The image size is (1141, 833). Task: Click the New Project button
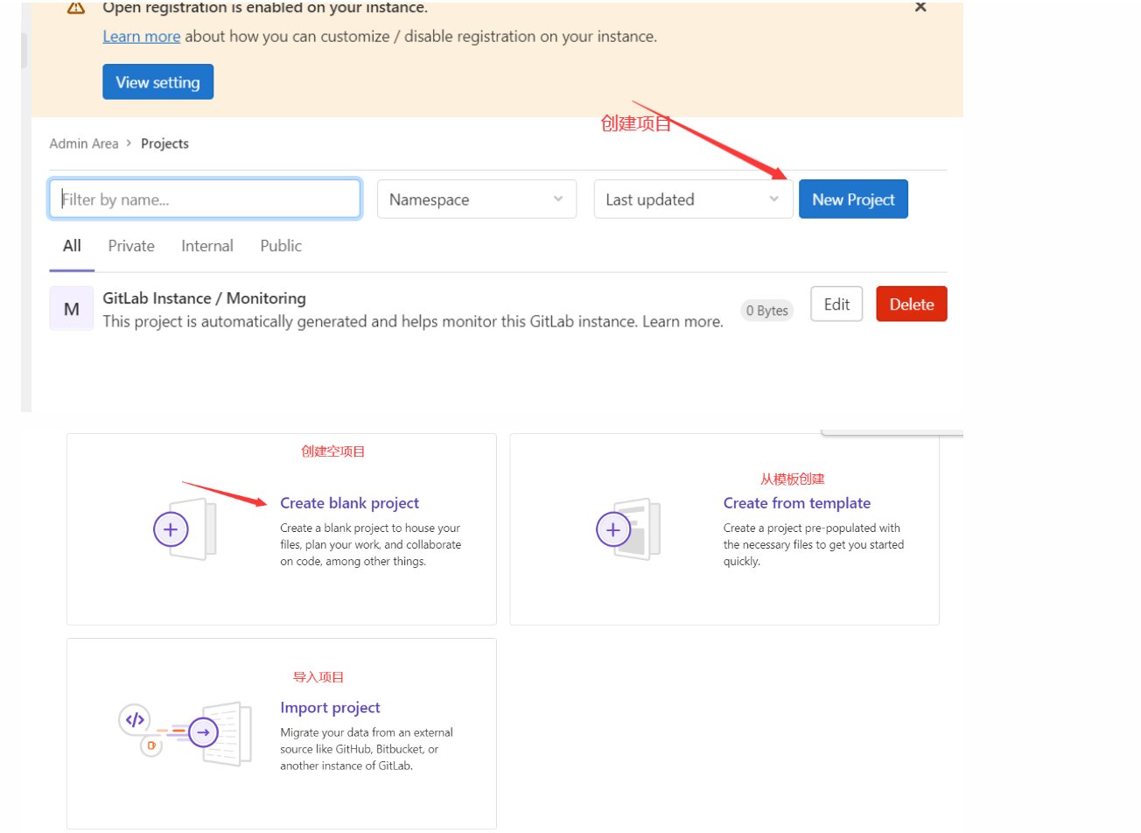click(853, 199)
